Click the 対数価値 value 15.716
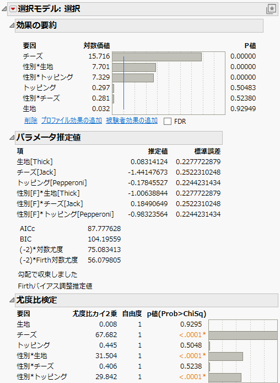This screenshot has height=383, width=280. (x=99, y=56)
